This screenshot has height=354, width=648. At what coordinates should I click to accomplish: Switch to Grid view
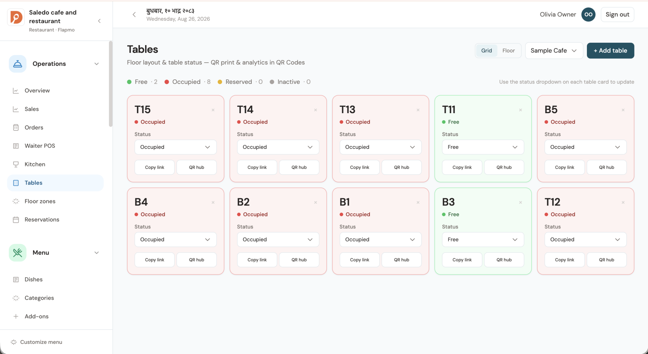coord(486,51)
